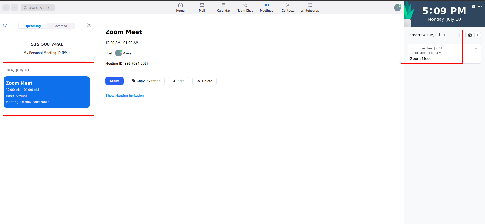The image size is (485, 224).
Task: Delete the Zoom Meet meeting
Action: pyautogui.click(x=204, y=81)
